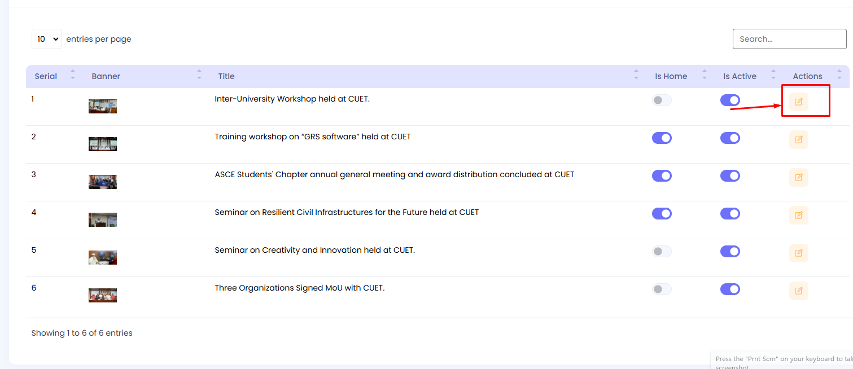The height and width of the screenshot is (369, 853).
Task: Sort by the Is Active column header
Action: (740, 76)
